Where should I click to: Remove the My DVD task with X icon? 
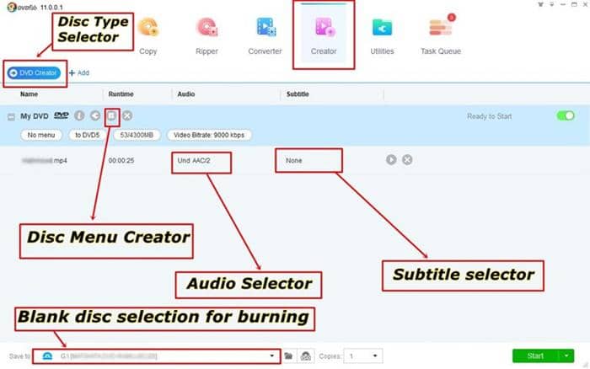127,115
